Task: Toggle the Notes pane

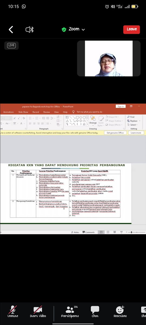Action: [x=75, y=232]
